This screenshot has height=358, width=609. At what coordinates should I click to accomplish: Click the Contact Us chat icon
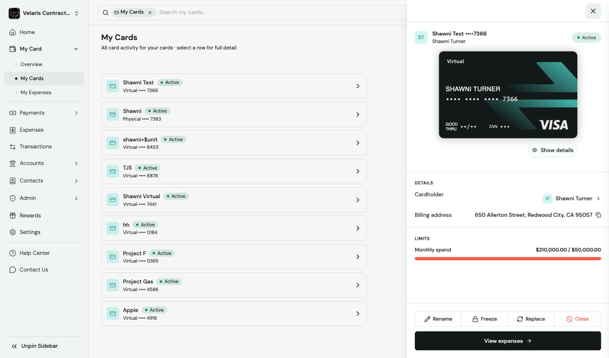click(13, 270)
